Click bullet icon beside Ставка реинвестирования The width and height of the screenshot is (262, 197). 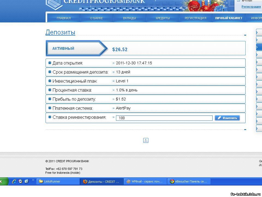(50, 117)
